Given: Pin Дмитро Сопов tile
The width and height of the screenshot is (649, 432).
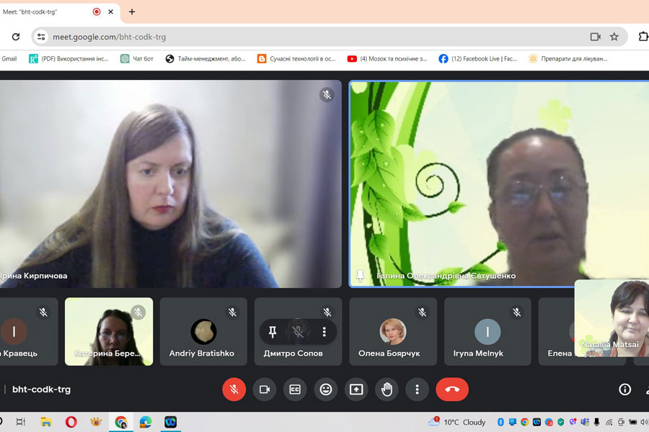Looking at the screenshot, I should 273,331.
